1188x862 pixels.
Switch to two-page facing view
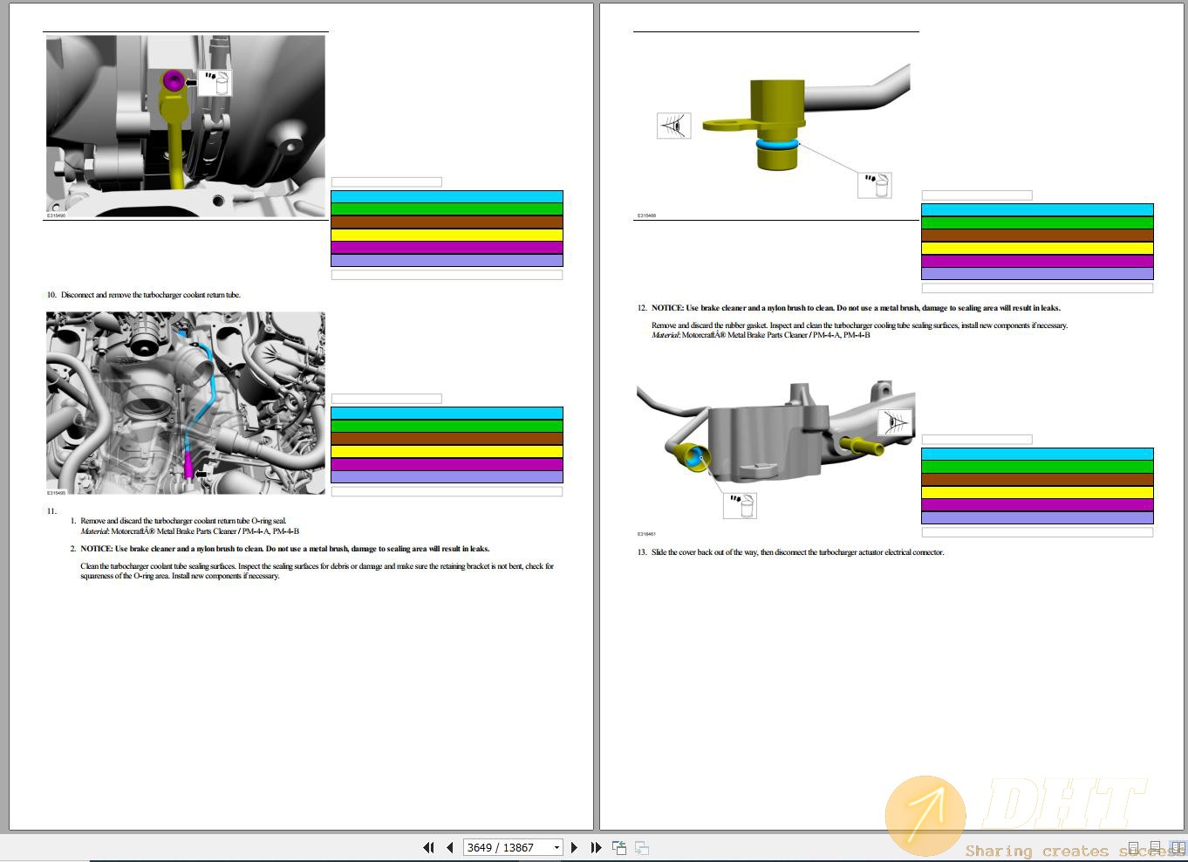pyautogui.click(x=1178, y=848)
